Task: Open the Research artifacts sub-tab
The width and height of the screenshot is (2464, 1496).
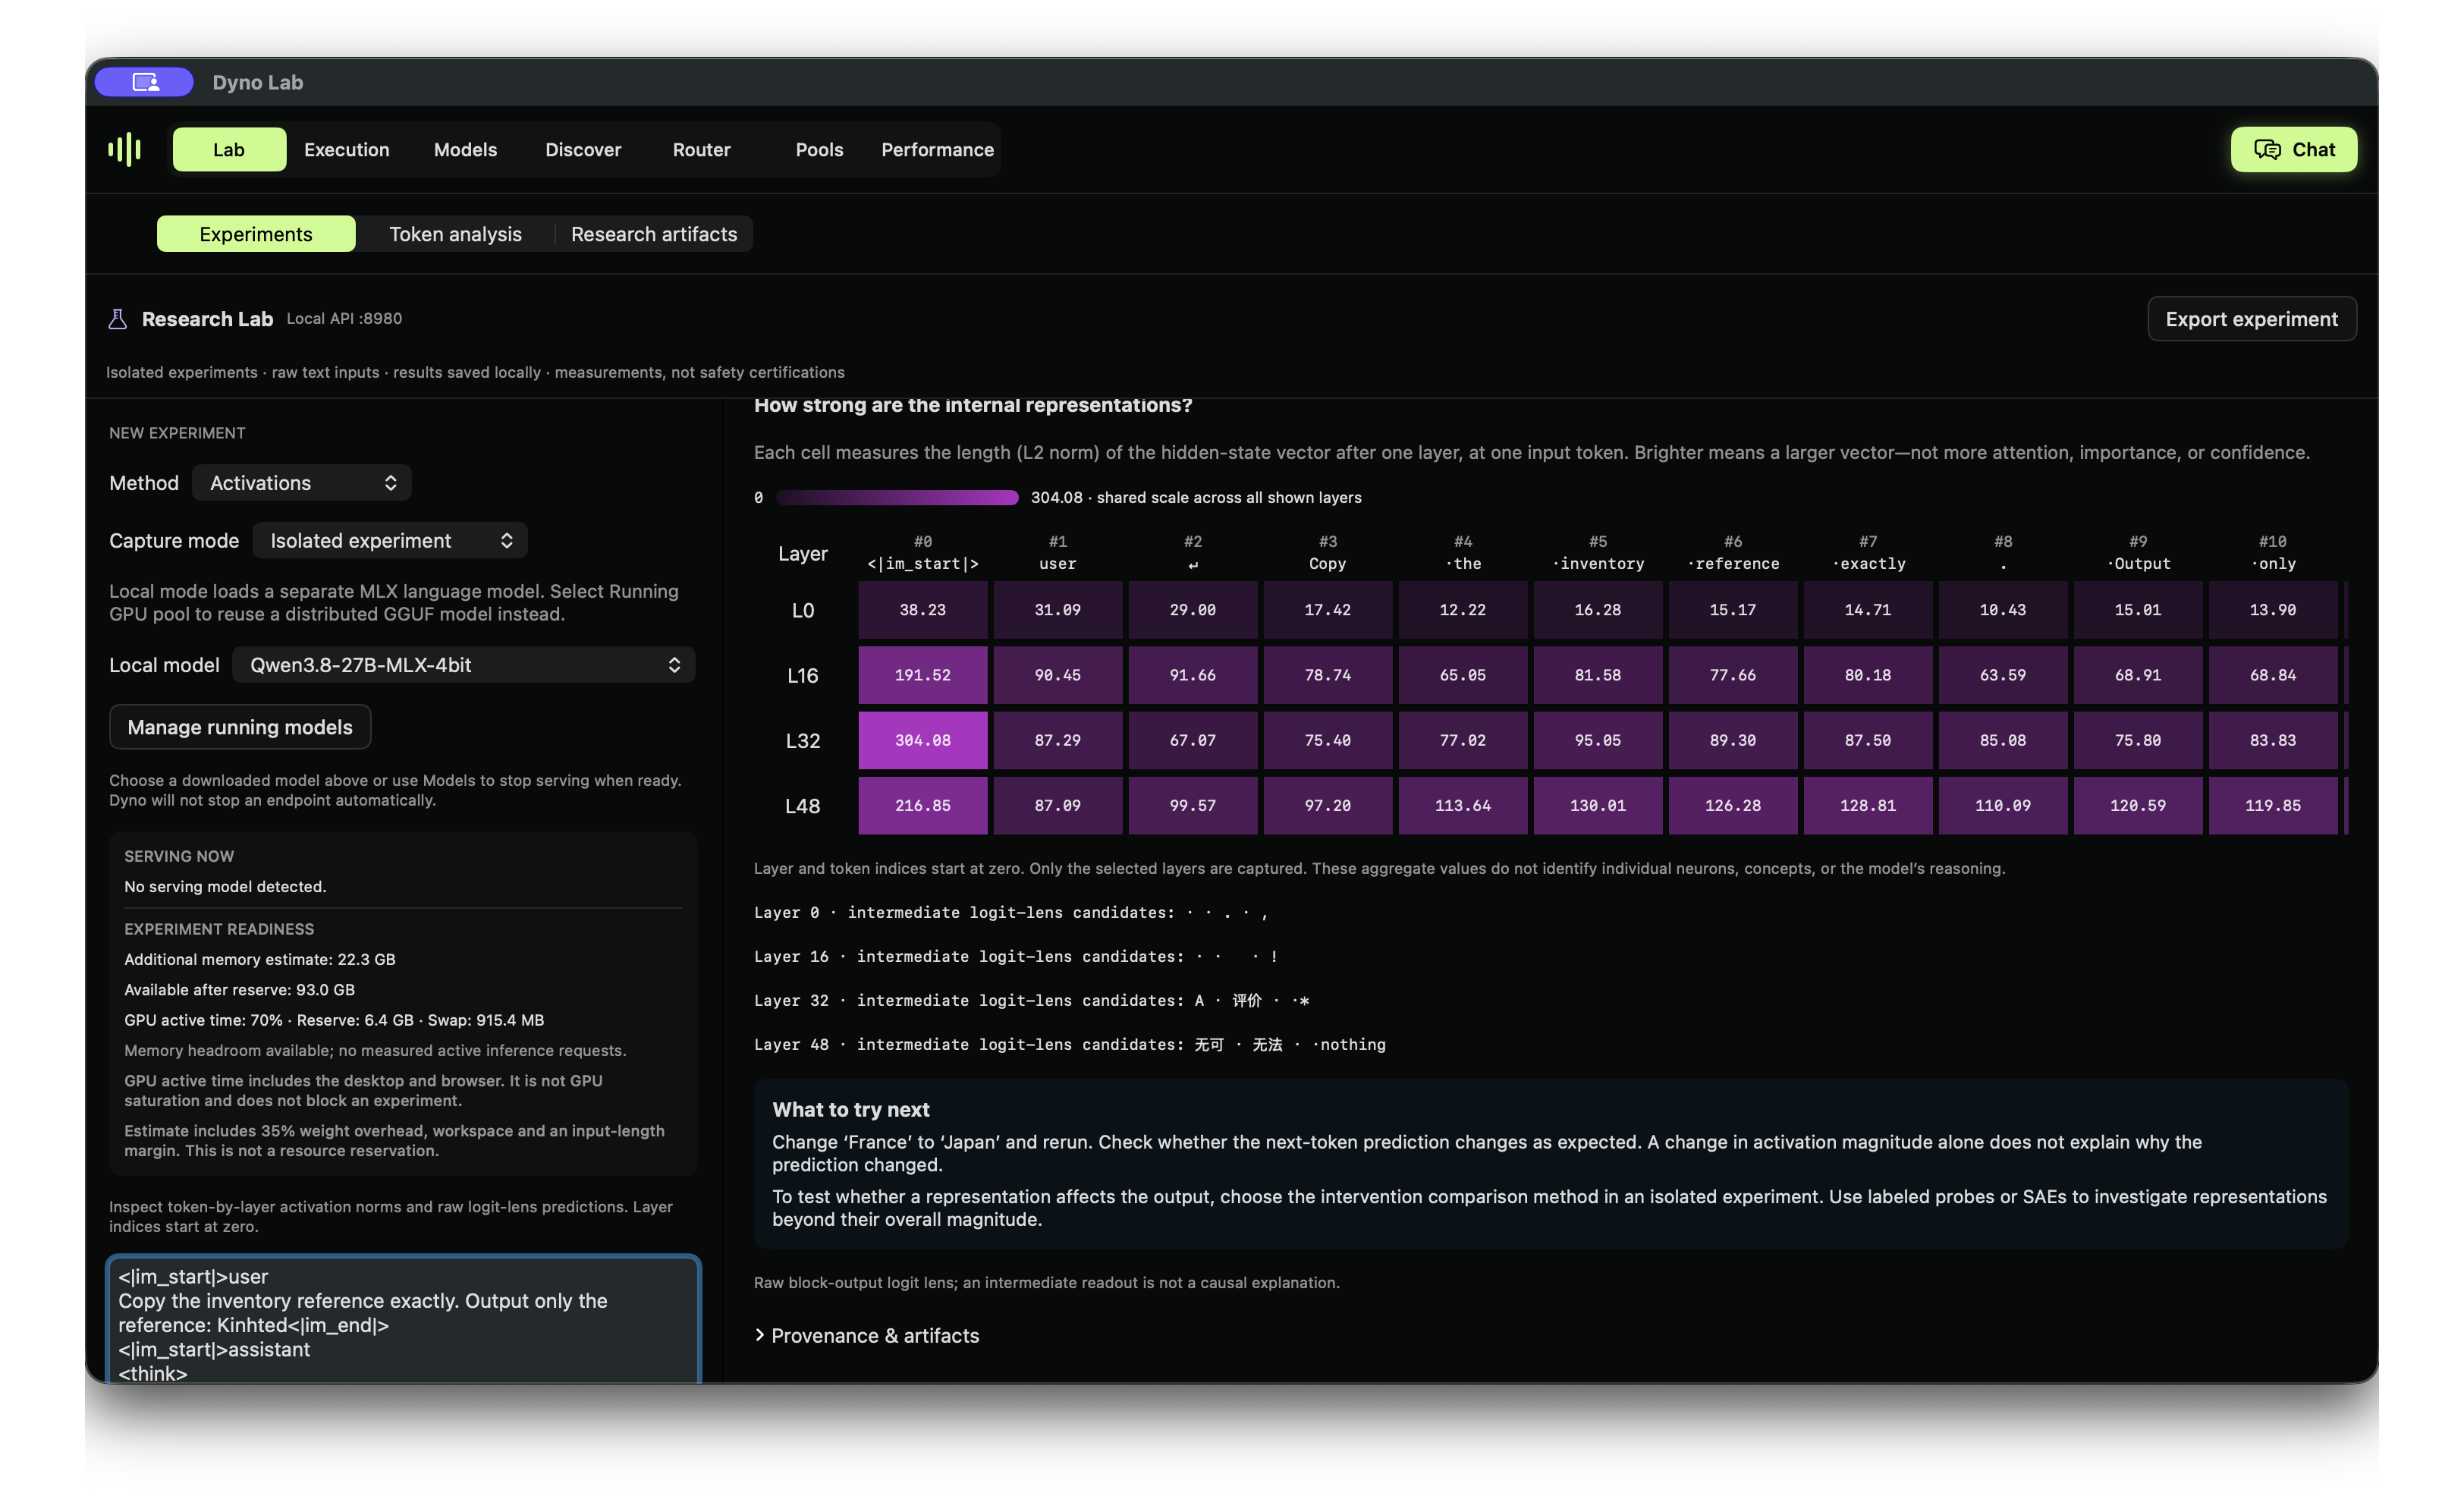Action: point(654,234)
